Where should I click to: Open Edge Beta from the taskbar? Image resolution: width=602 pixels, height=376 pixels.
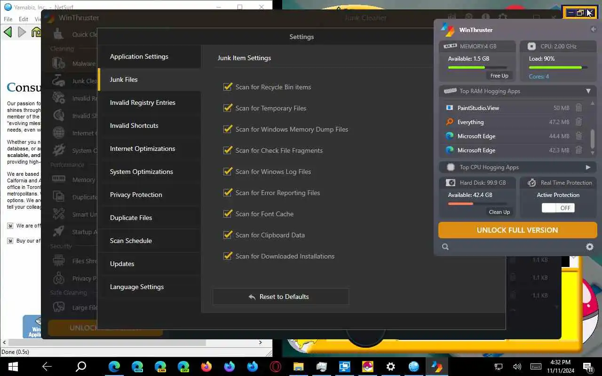coord(137,367)
